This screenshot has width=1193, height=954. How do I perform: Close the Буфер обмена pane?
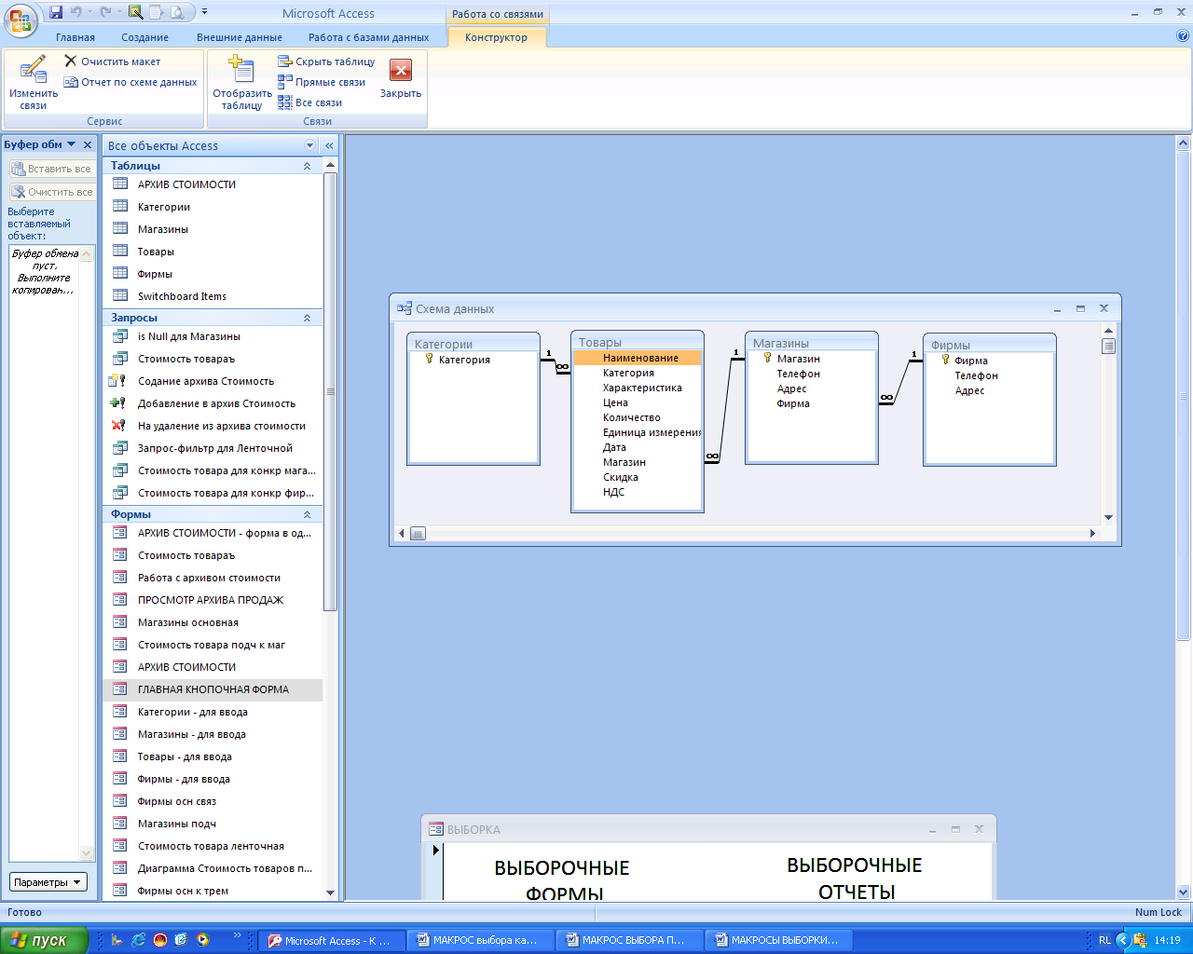click(x=88, y=144)
